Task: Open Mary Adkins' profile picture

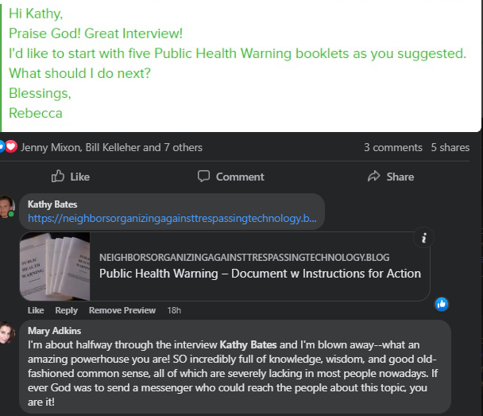Action: point(7,334)
